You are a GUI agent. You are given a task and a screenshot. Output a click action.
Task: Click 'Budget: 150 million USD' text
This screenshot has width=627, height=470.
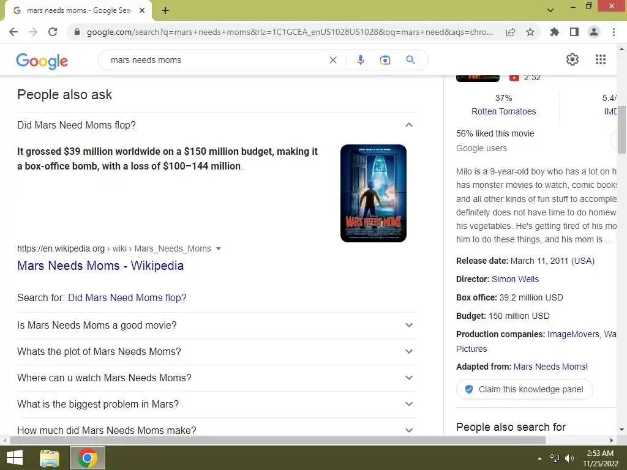tap(503, 316)
